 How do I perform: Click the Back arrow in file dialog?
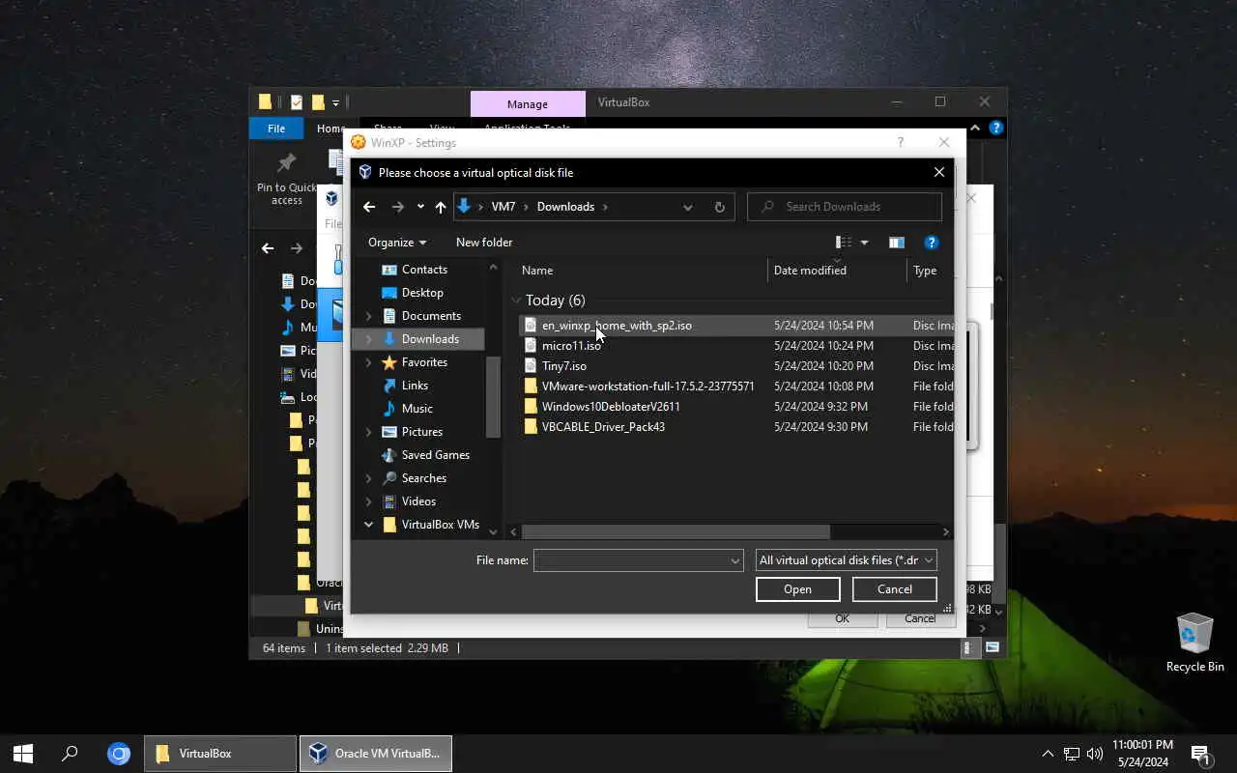pyautogui.click(x=369, y=207)
